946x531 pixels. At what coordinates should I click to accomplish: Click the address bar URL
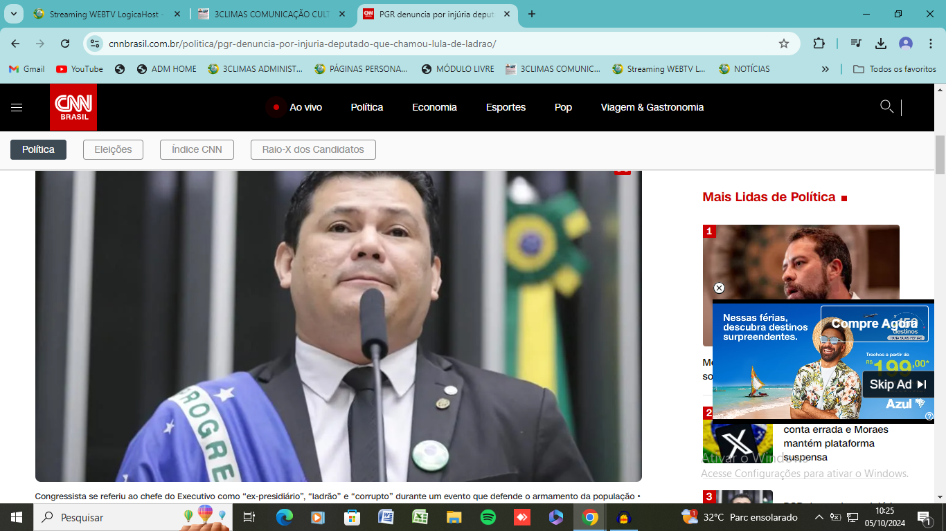302,44
